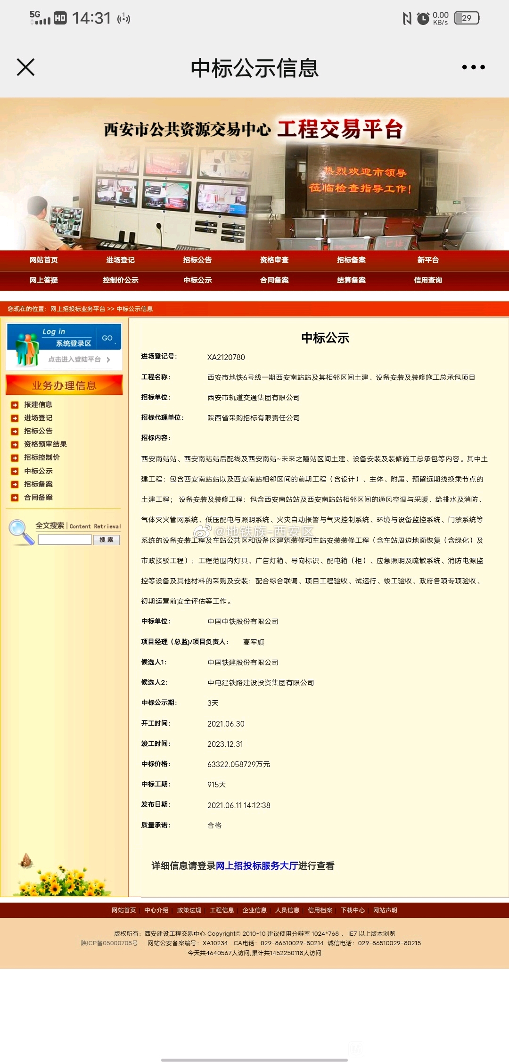509x1063 pixels.
Task: Open footer link 中心介绍
Action: [x=156, y=910]
